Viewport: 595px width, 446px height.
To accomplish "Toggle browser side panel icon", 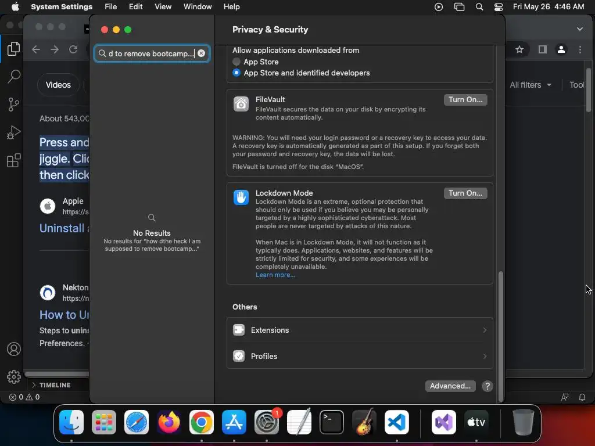I will 543,49.
